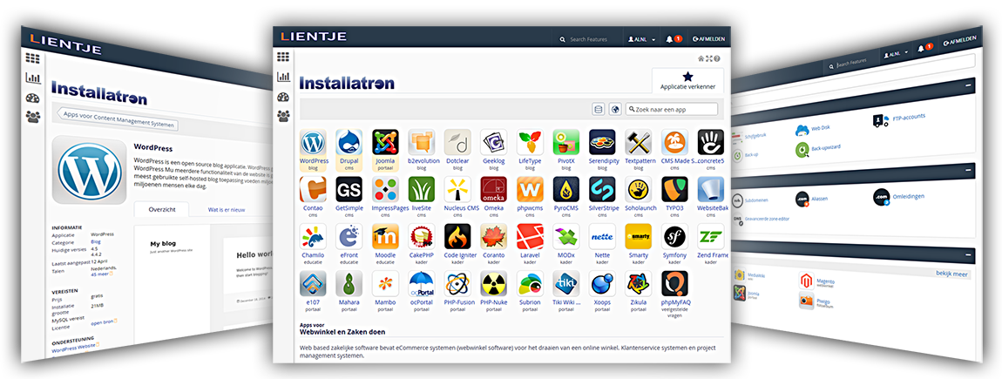This screenshot has width=1002, height=379.
Task: Select the LifeType blog app
Action: click(530, 143)
